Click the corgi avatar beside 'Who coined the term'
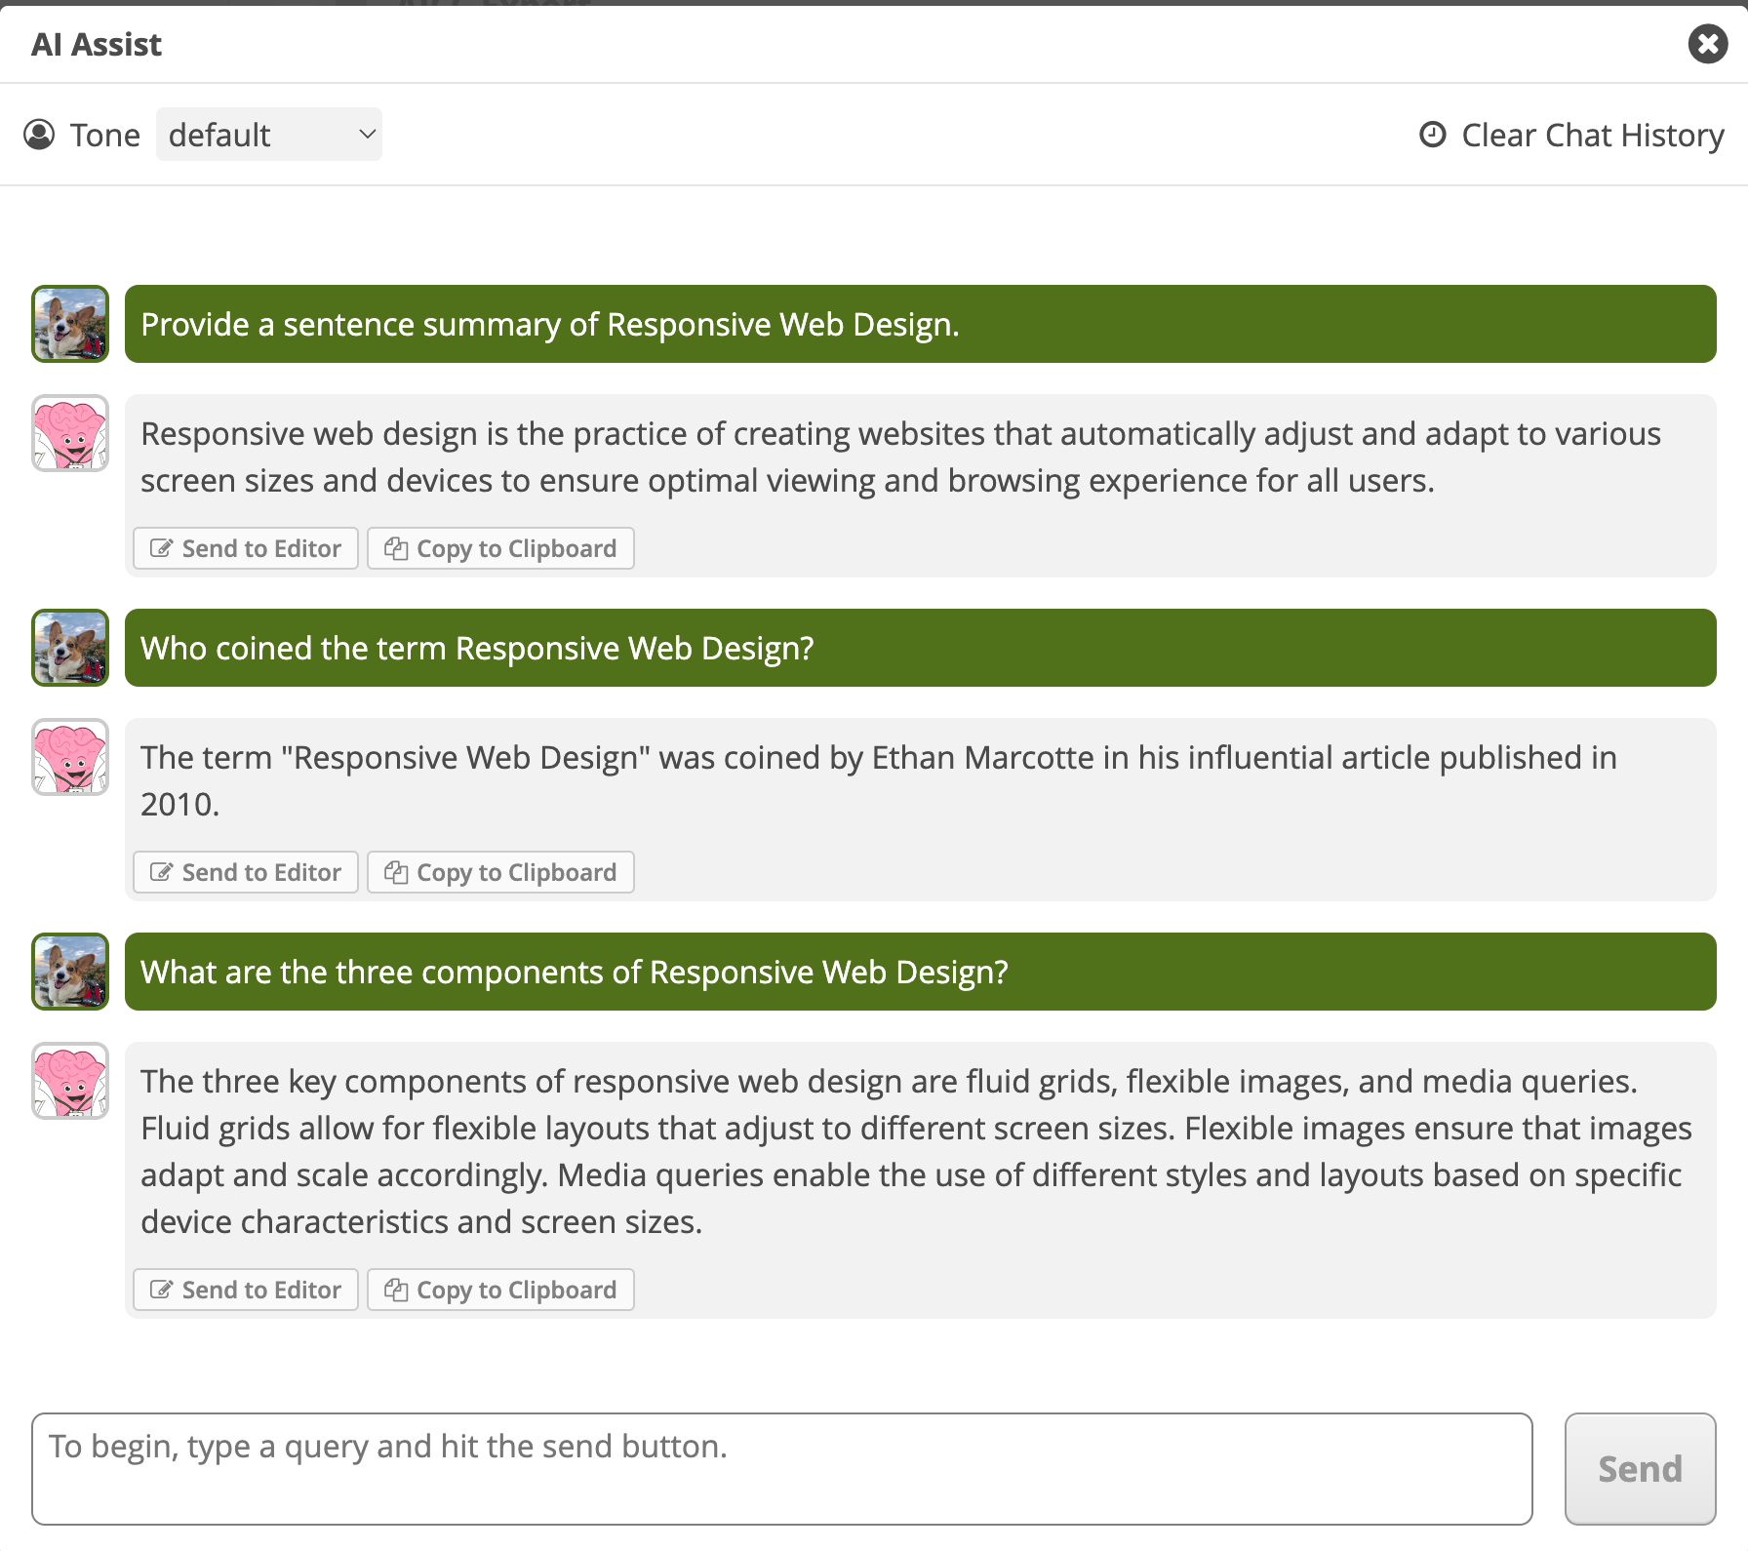The image size is (1748, 1551). pos(70,648)
